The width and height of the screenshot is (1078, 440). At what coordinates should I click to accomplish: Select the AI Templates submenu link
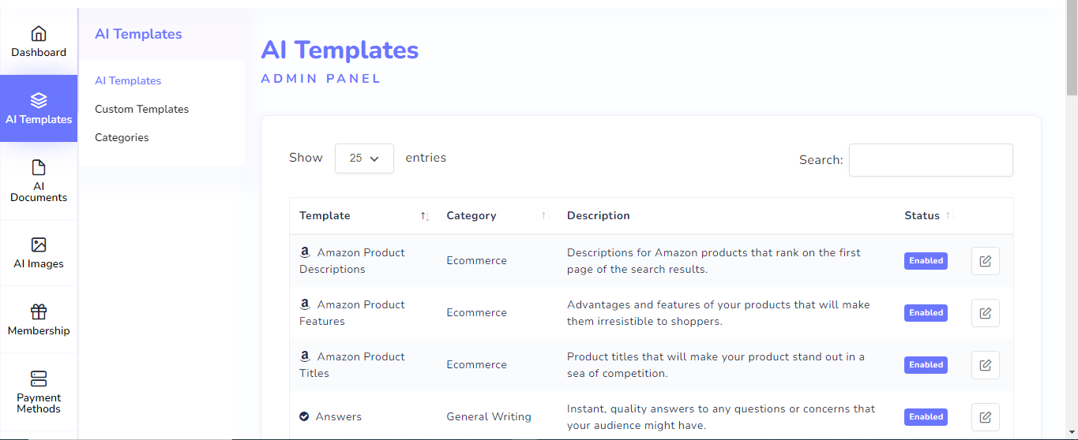click(128, 80)
